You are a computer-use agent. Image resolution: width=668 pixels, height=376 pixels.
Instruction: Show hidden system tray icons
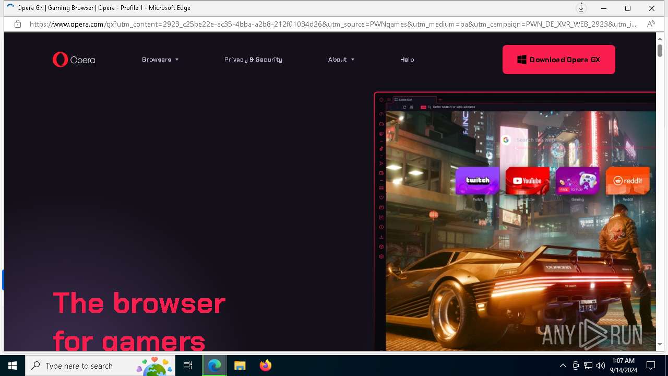point(563,366)
